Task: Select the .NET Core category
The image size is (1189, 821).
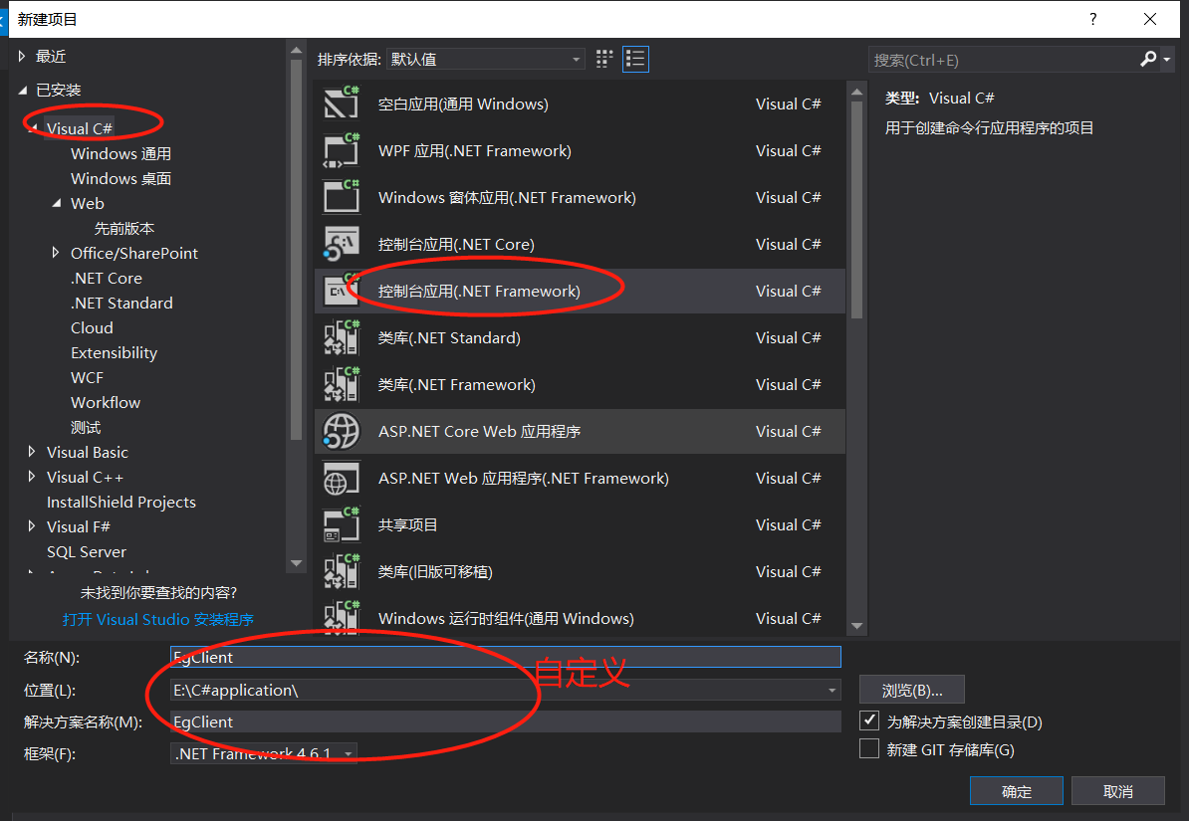Action: point(107,279)
